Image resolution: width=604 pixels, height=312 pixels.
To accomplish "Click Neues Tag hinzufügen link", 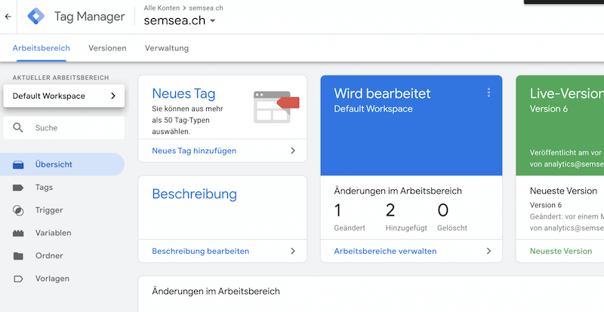I will tap(194, 151).
